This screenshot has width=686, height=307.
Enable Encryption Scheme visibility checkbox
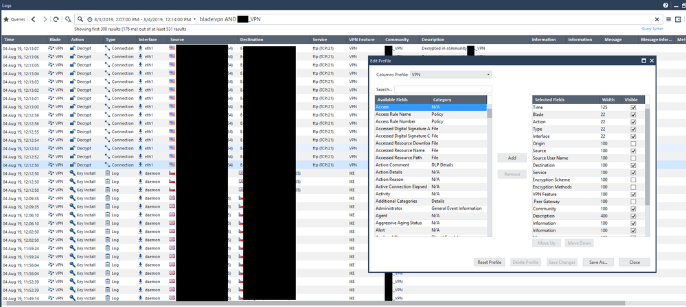[x=633, y=180]
